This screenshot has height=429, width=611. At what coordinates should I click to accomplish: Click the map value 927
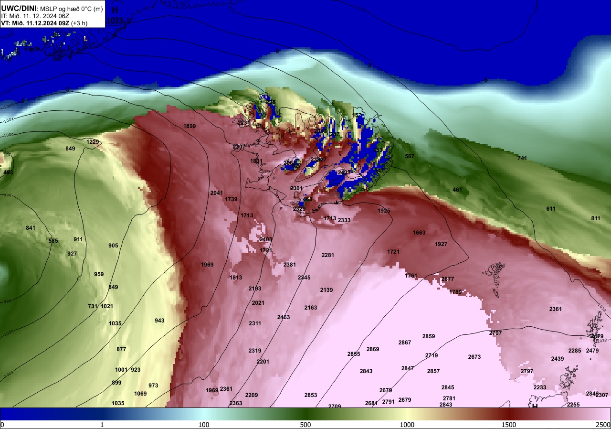tap(72, 254)
